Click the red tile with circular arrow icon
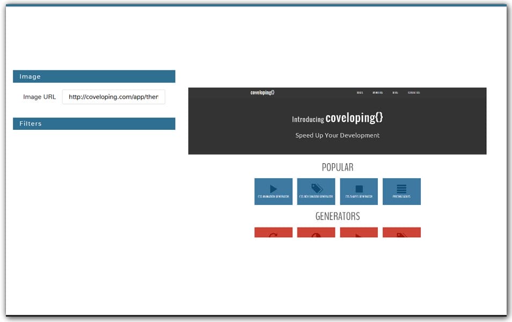This screenshot has height=322, width=512. pos(273,233)
